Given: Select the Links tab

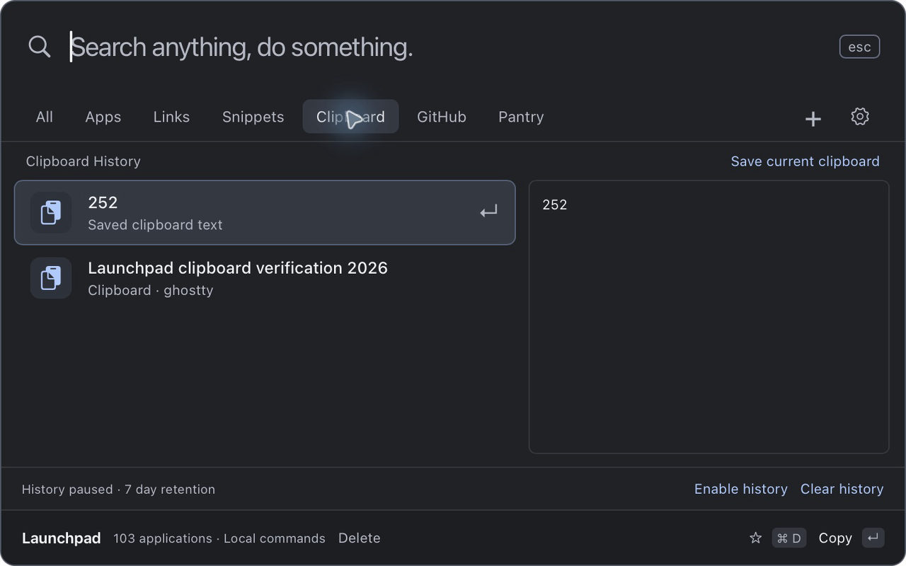Looking at the screenshot, I should (171, 117).
